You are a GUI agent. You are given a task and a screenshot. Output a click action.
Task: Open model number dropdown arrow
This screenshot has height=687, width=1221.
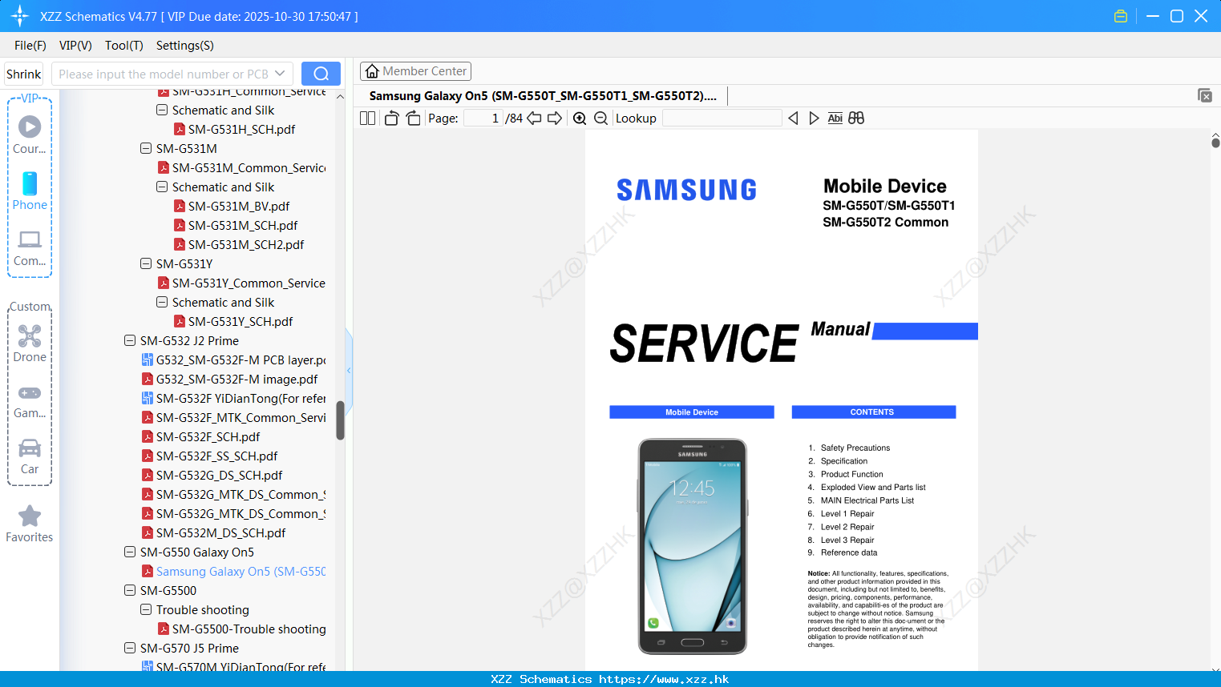[x=280, y=74]
